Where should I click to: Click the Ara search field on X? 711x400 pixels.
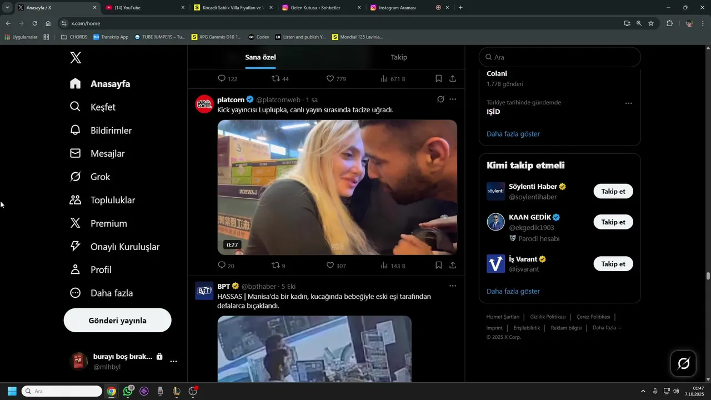point(560,57)
